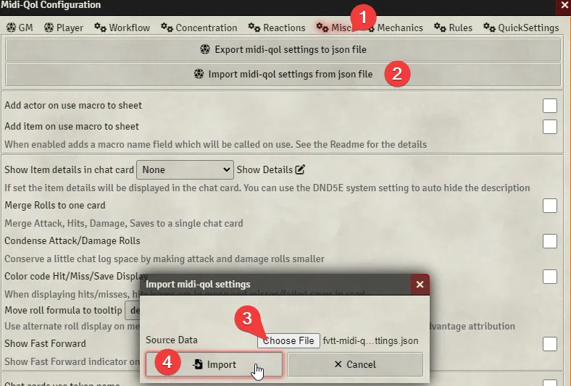Viewport: 571px width, 386px height.
Task: Expand Show Item details dropdown
Action: click(185, 169)
